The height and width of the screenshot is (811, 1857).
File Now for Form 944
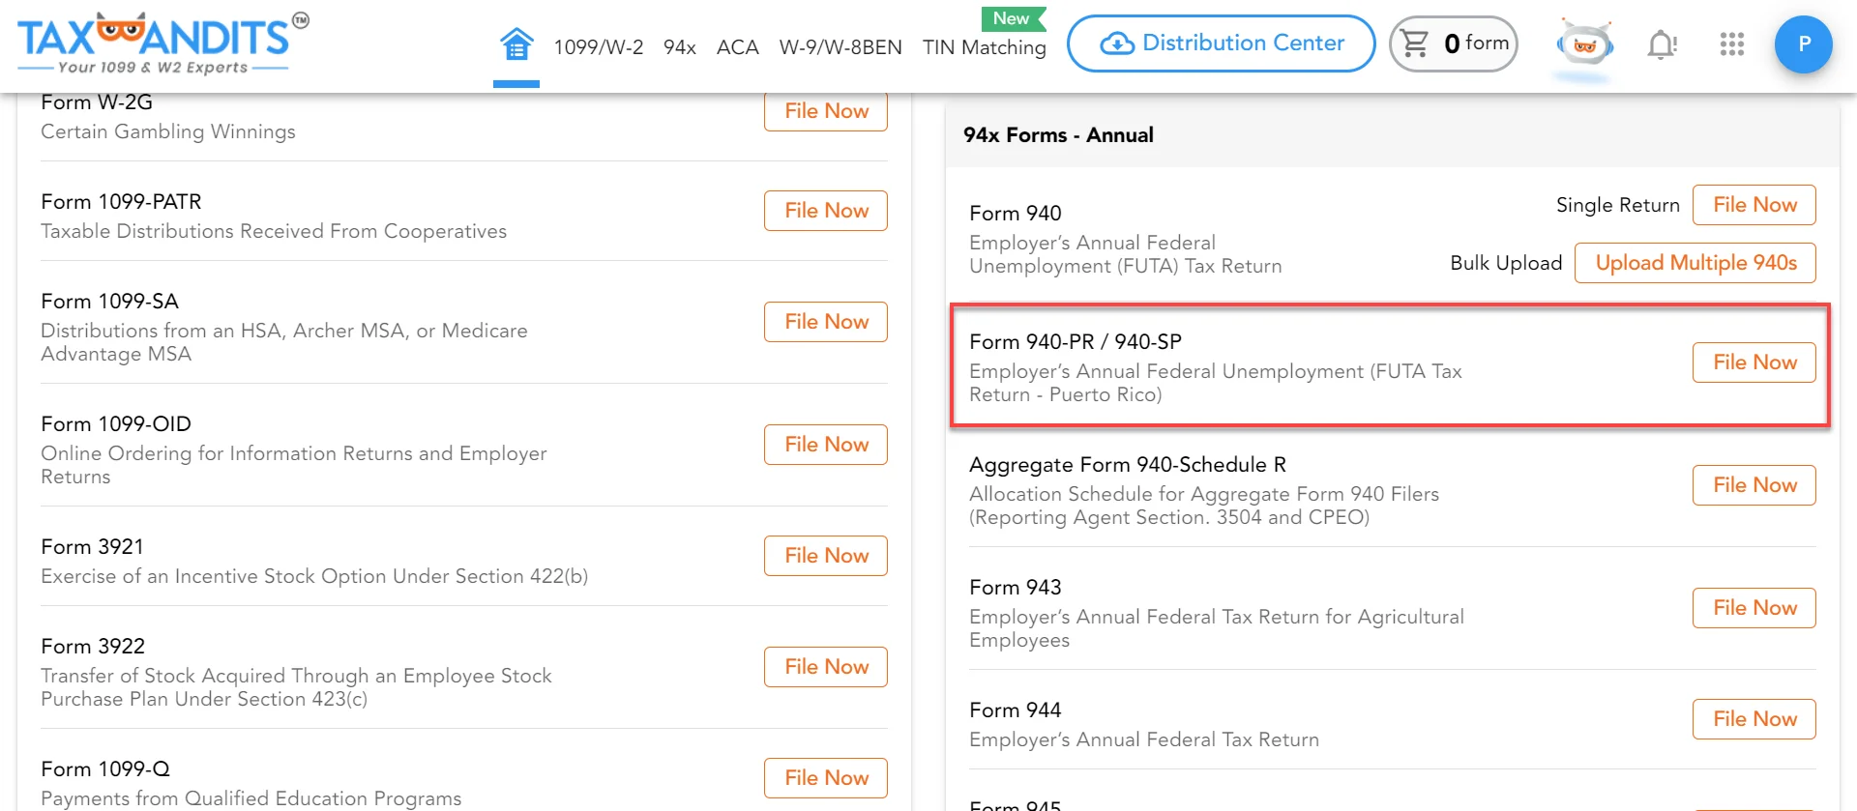1754,719
